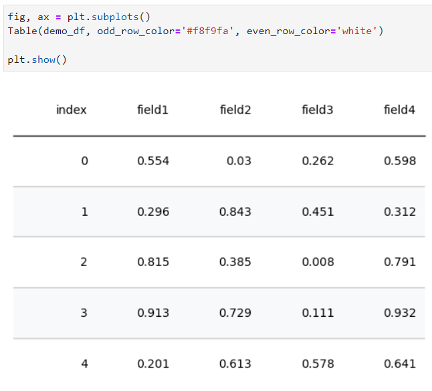Select cell value 0.201 in row 4

click(153, 364)
